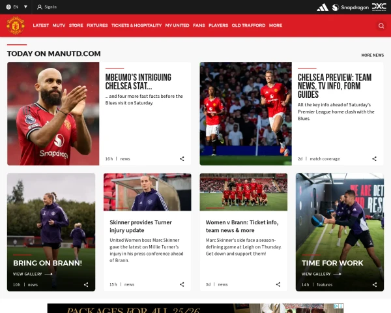Click the Skinner Turner article photo
The width and height of the screenshot is (391, 313).
tap(147, 192)
